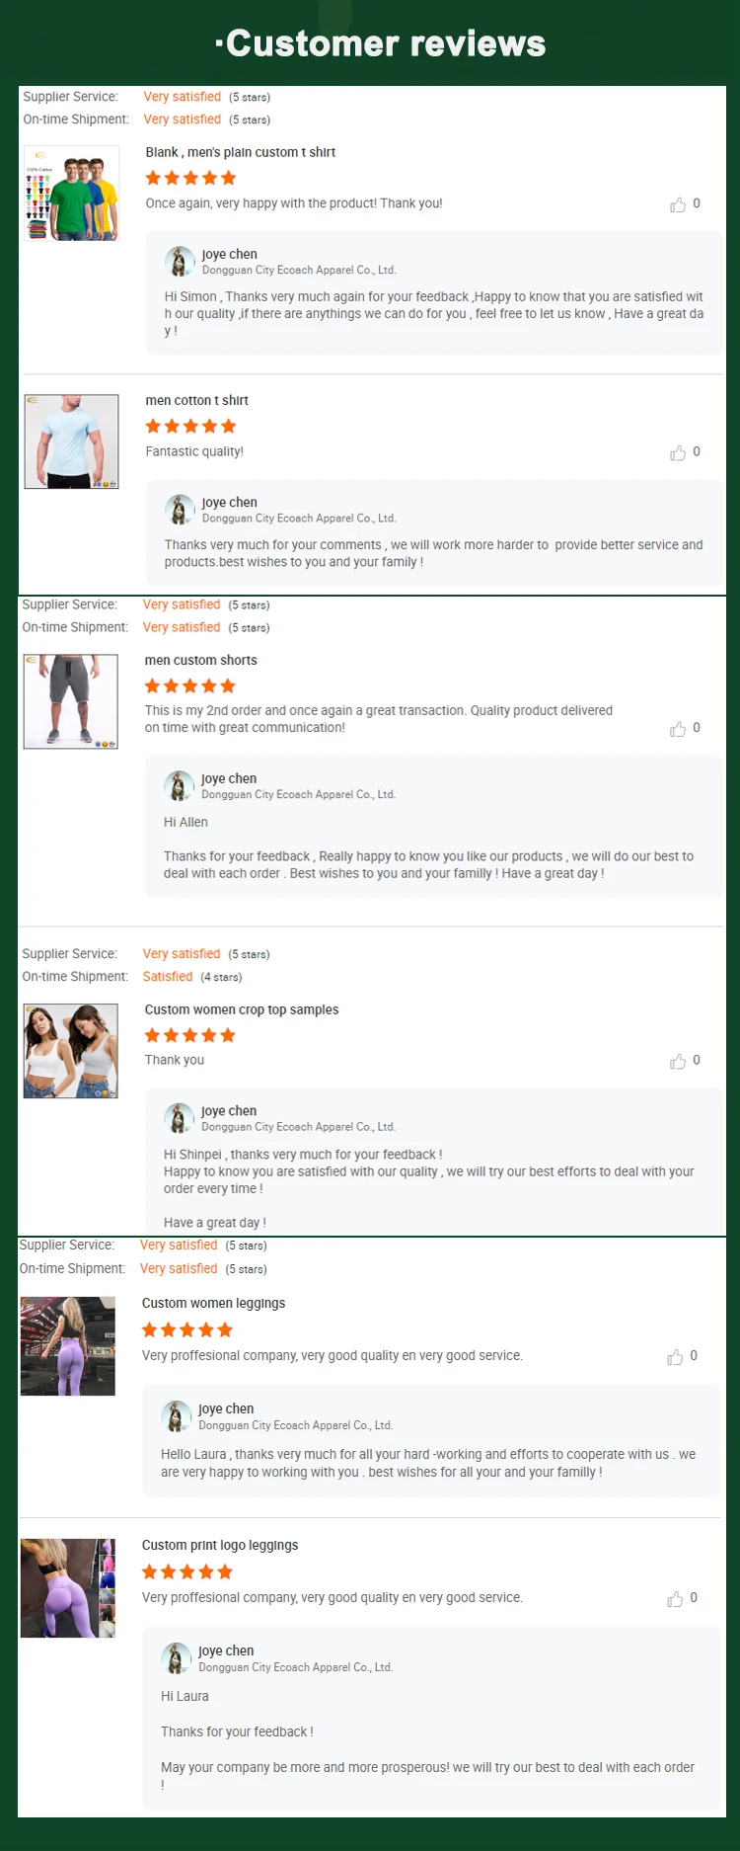740x1851 pixels.
Task: Open the grey shorts product thumbnail
Action: coord(71,701)
